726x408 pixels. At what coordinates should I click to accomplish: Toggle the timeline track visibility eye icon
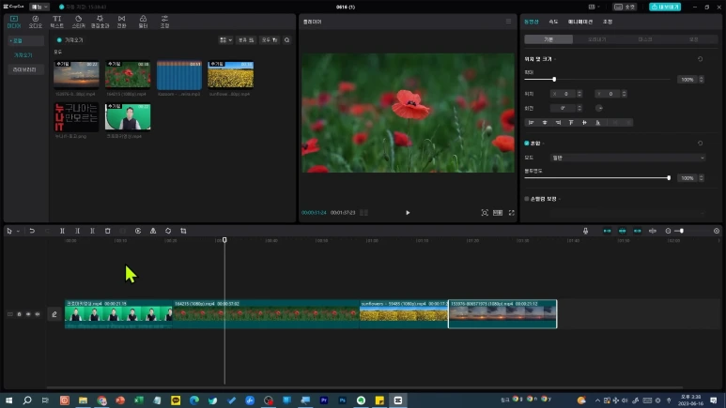click(28, 314)
